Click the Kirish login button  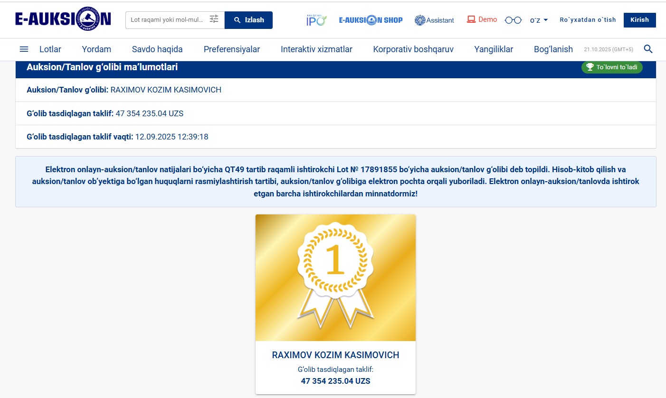coord(639,20)
